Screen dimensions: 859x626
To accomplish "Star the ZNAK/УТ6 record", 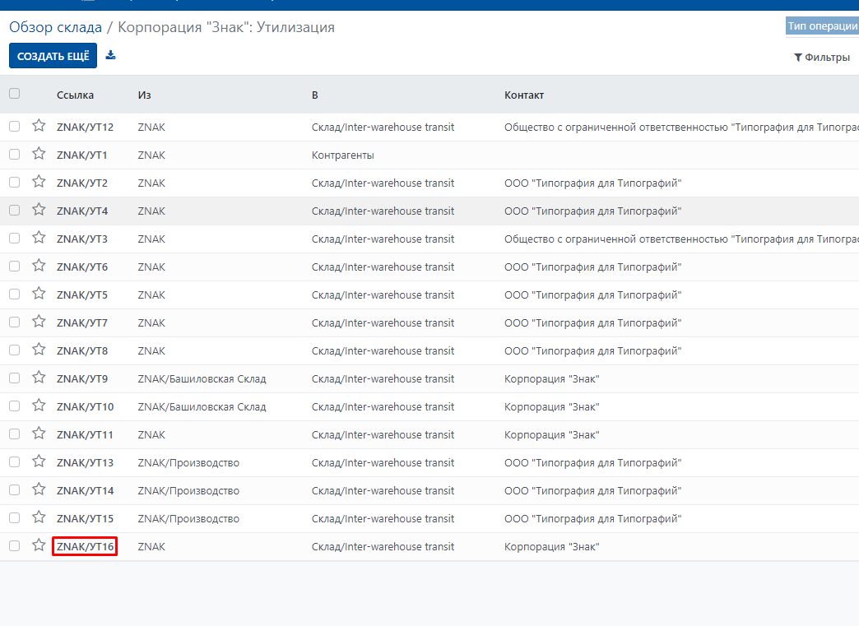I will [39, 266].
